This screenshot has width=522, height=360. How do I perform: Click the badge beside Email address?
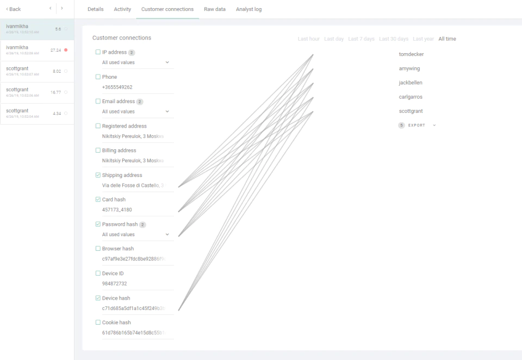pos(140,102)
